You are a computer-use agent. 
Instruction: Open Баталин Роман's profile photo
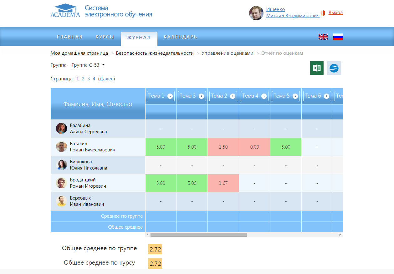tap(61, 147)
